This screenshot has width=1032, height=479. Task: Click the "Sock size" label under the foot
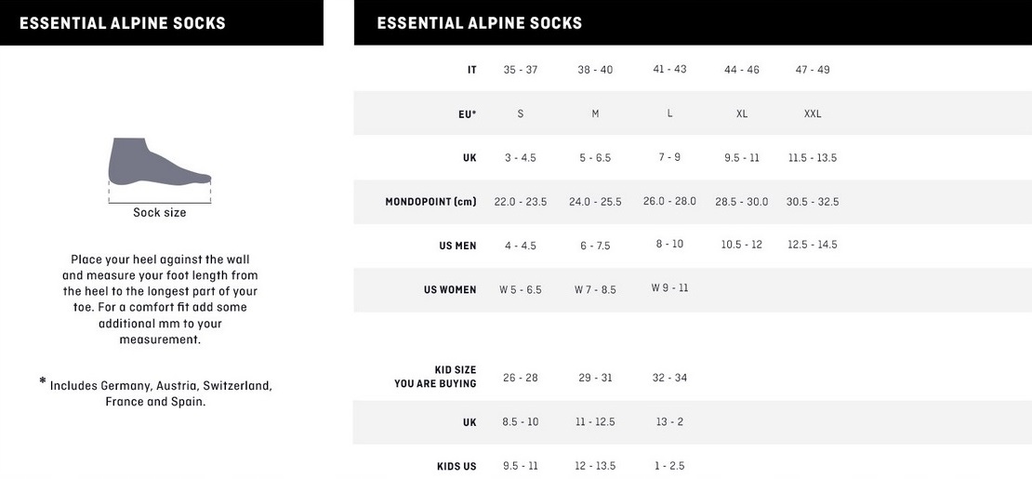coord(159,213)
